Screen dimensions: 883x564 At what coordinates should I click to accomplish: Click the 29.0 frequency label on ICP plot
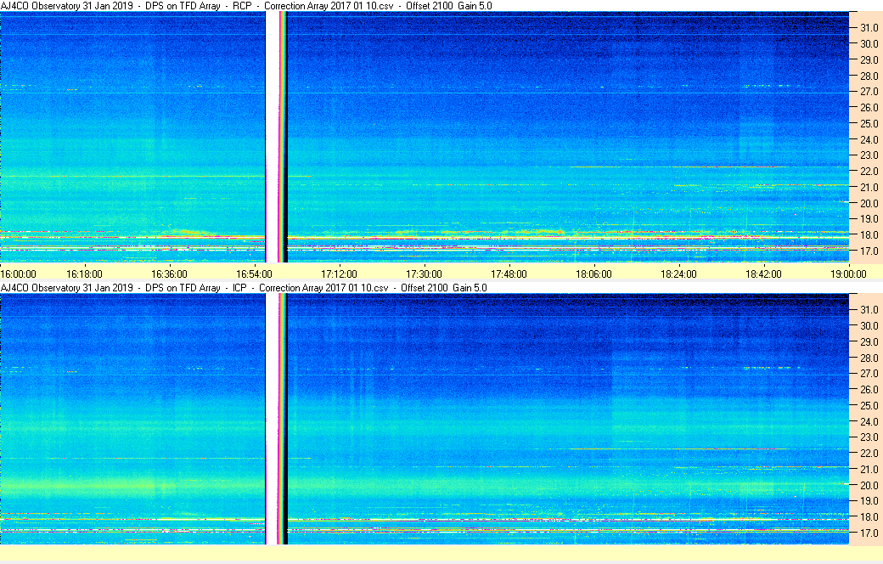(x=869, y=342)
